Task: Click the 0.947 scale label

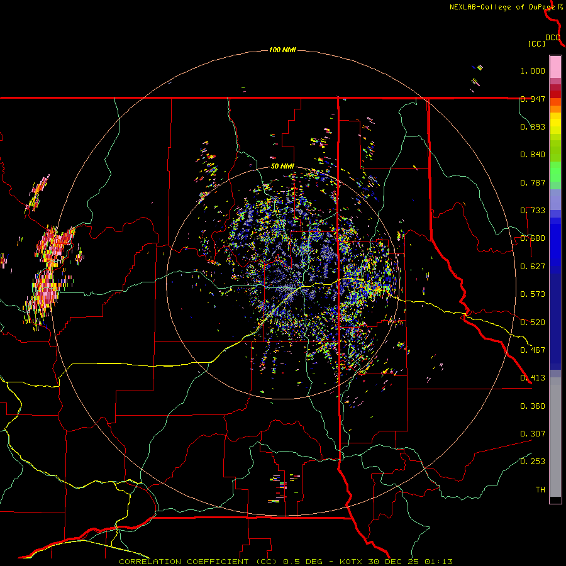Action: tap(533, 99)
